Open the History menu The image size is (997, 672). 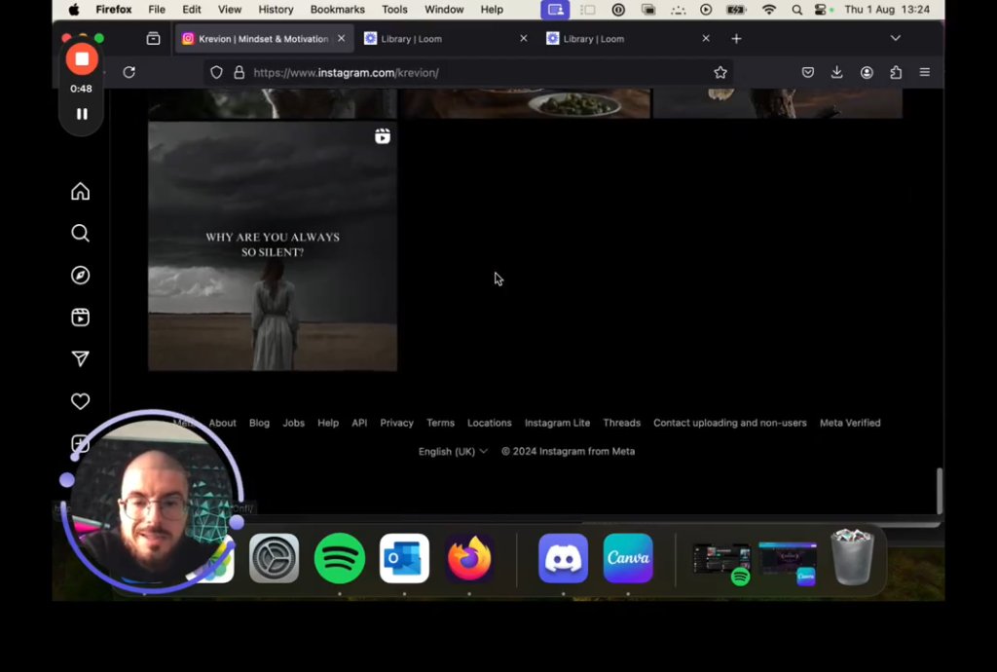(276, 10)
